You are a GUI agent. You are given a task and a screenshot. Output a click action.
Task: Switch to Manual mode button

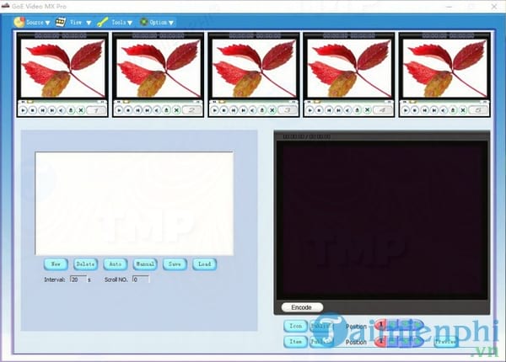(145, 264)
